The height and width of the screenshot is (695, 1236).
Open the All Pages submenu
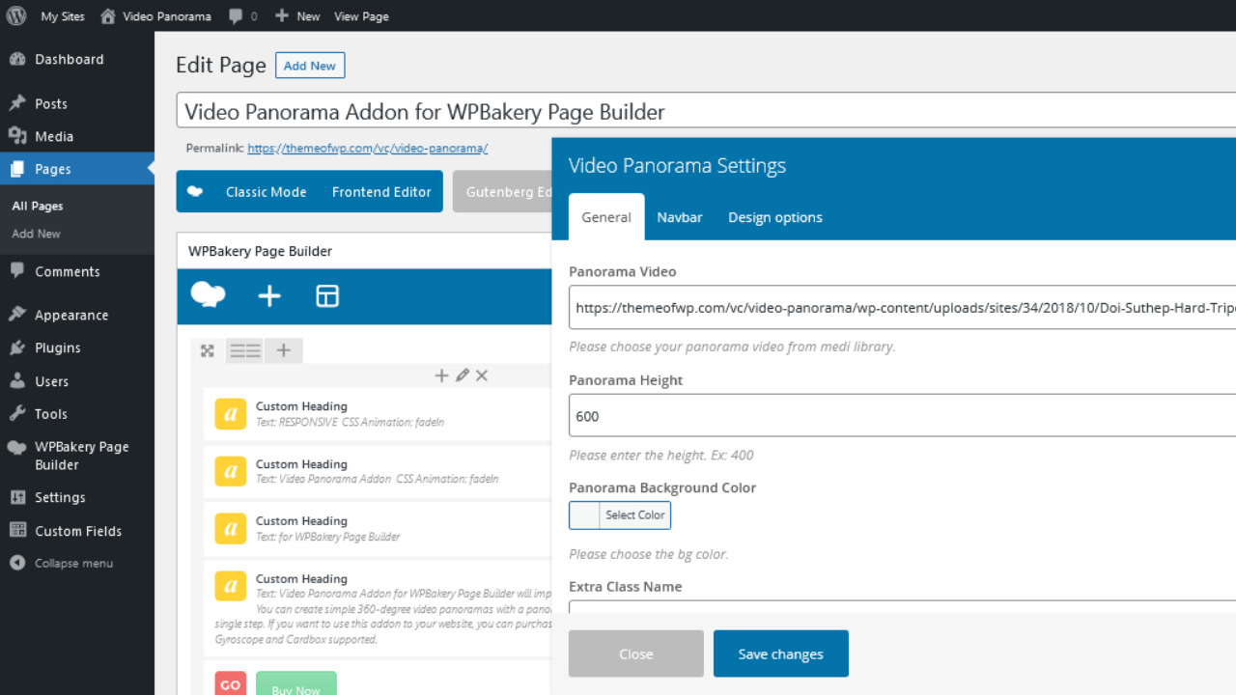(38, 206)
